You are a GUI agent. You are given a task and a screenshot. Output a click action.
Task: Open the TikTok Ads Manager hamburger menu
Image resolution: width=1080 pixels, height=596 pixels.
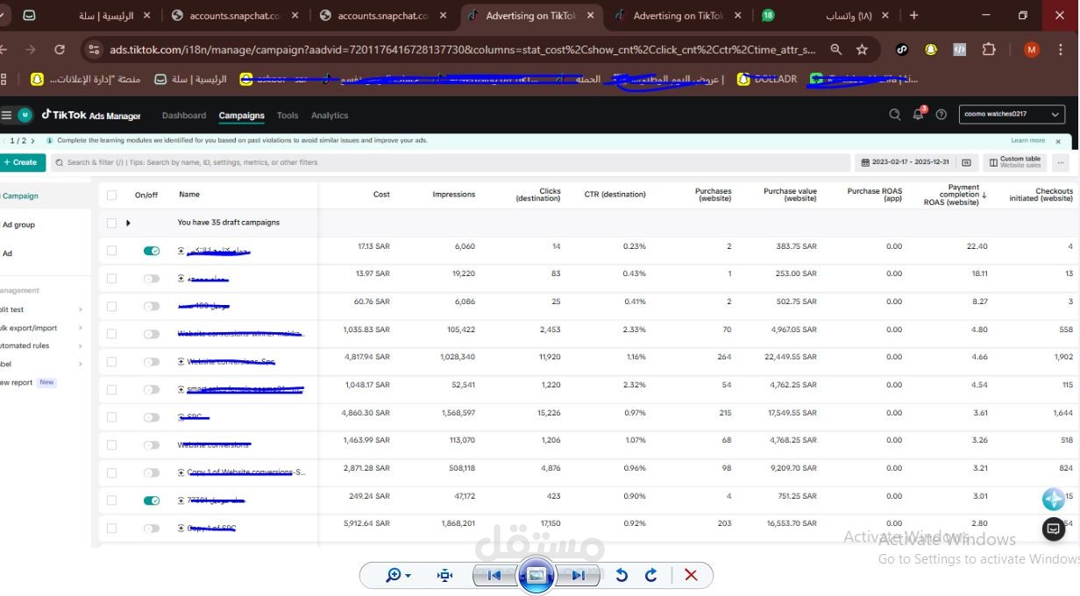point(6,115)
